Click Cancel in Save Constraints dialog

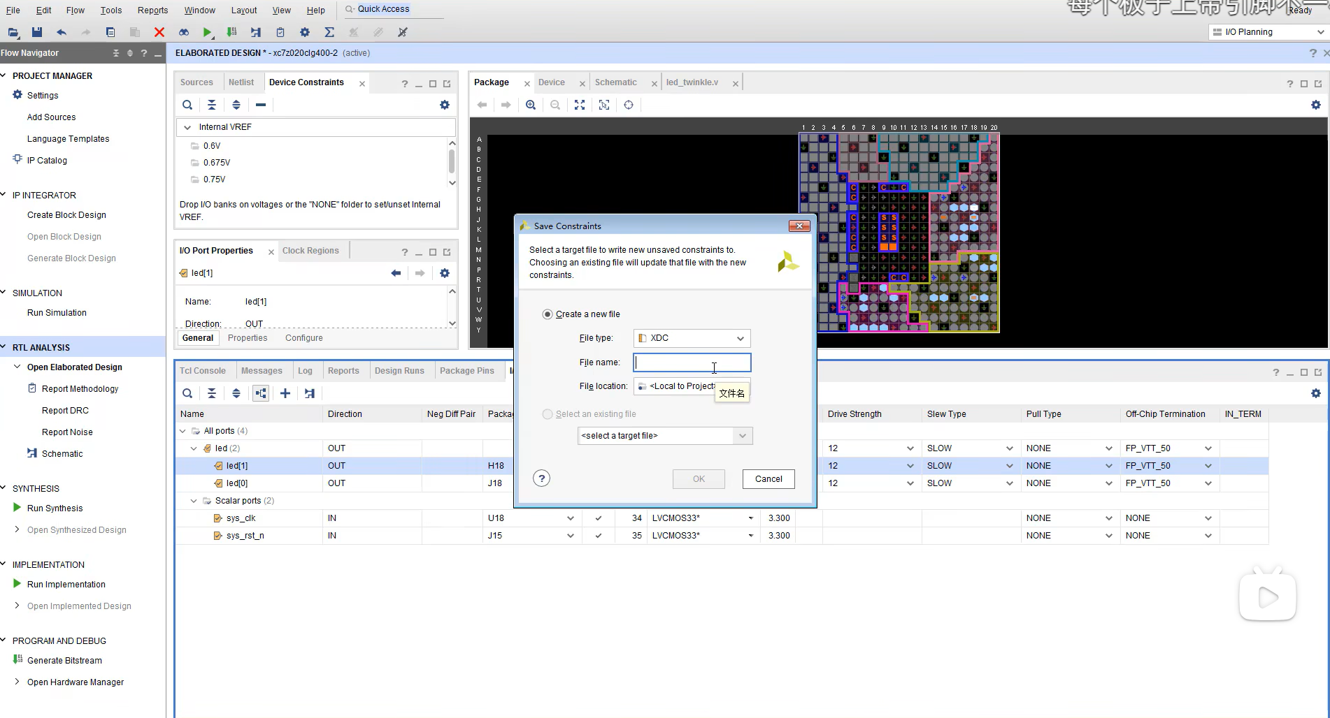pos(768,479)
